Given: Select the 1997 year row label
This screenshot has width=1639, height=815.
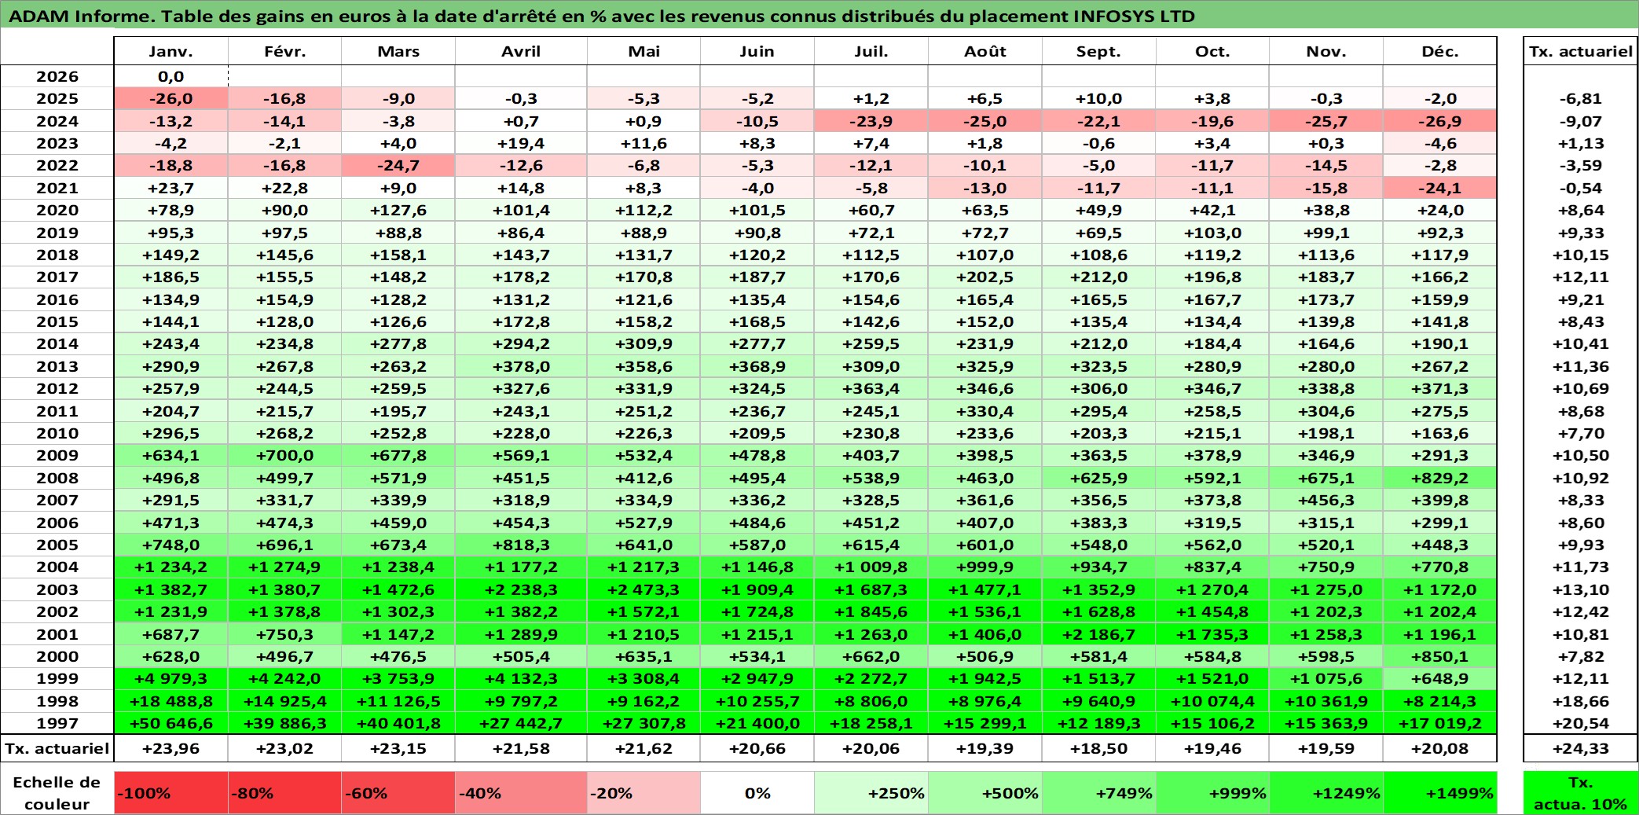Looking at the screenshot, I should pyautogui.click(x=57, y=724).
